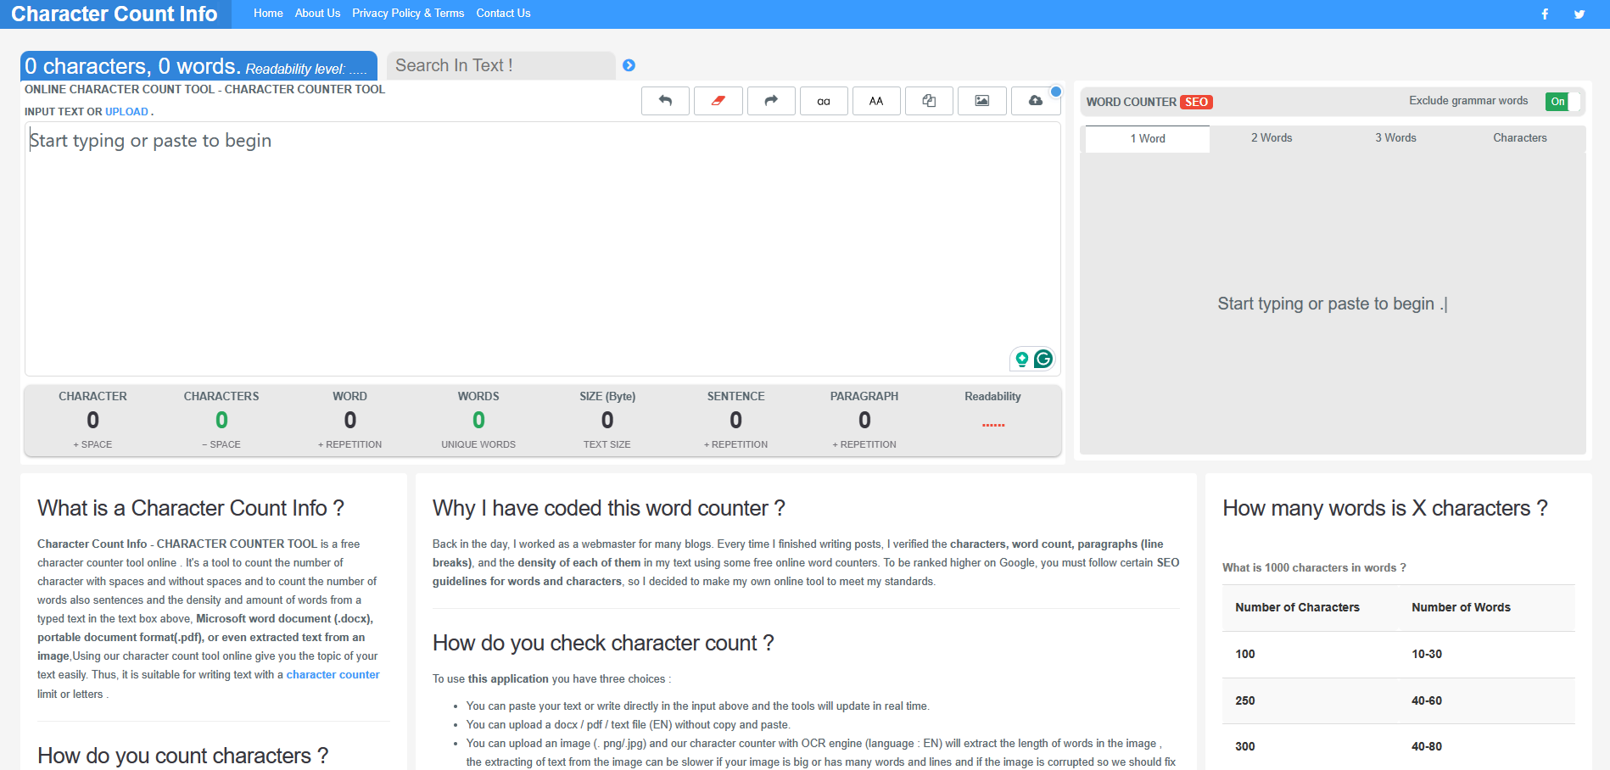
Task: Open the Contact Us page
Action: point(503,14)
